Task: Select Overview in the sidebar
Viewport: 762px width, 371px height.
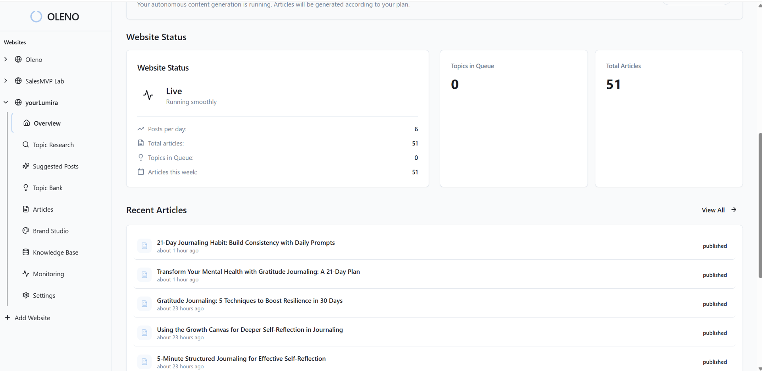Action: coord(46,123)
